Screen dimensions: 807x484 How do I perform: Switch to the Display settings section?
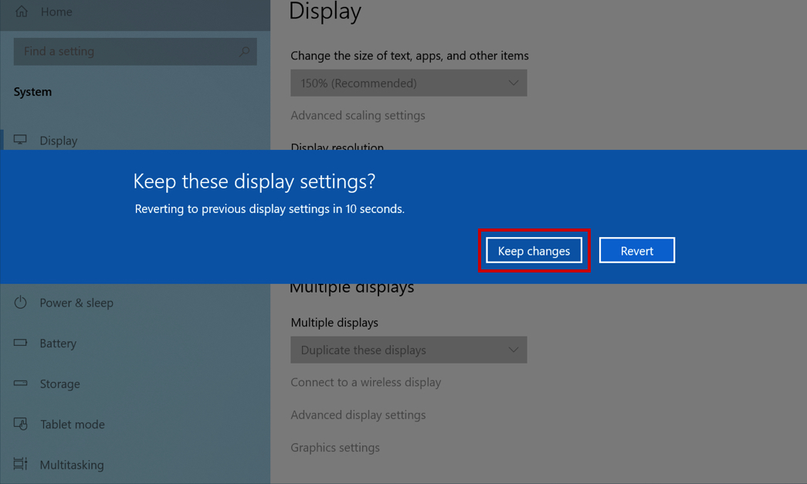pos(59,140)
